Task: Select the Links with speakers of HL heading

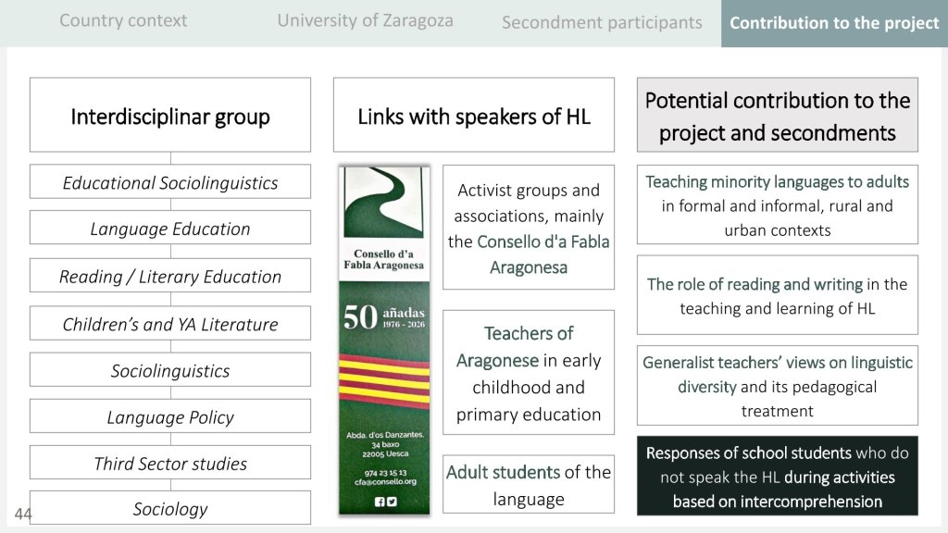Action: (x=474, y=116)
